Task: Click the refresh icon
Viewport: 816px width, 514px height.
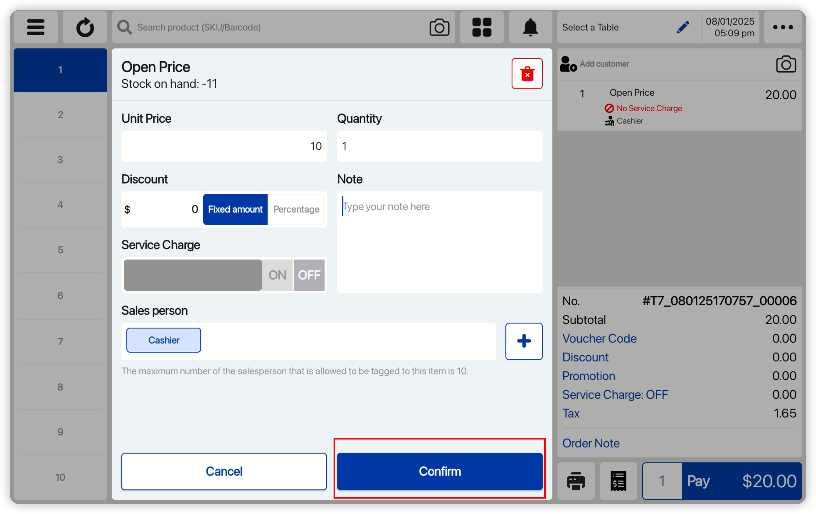Action: tap(85, 27)
